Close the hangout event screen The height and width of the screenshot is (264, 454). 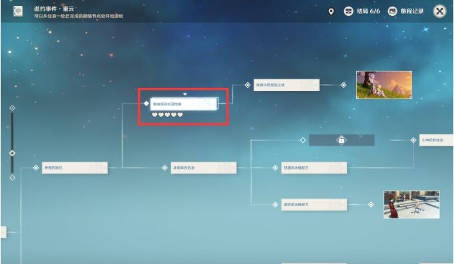point(439,11)
